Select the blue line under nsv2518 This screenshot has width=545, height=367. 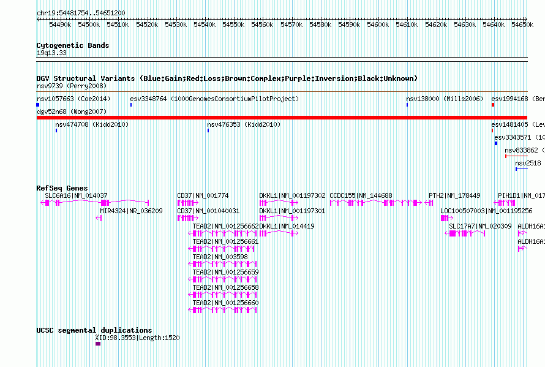tap(522, 169)
